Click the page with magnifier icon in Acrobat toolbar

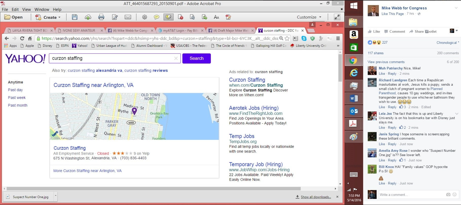192,17
